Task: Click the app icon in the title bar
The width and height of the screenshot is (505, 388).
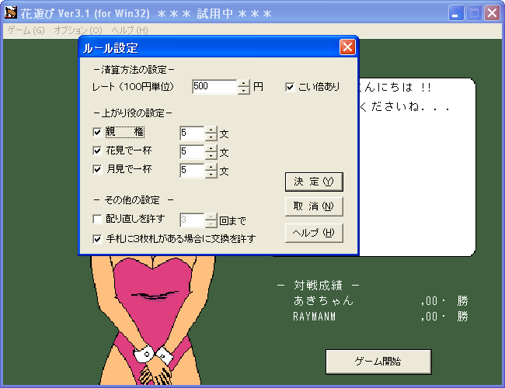Action: click(11, 12)
